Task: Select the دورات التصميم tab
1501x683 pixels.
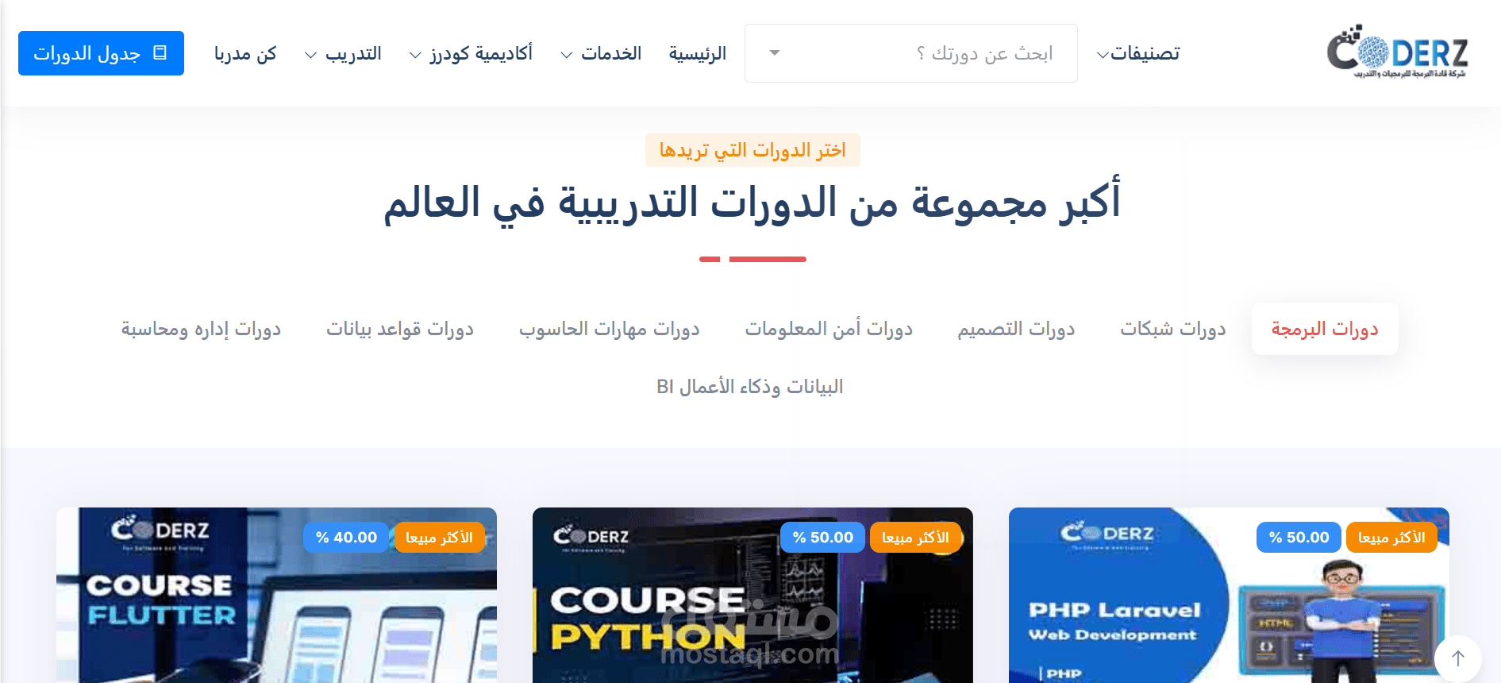Action: [x=1016, y=329]
